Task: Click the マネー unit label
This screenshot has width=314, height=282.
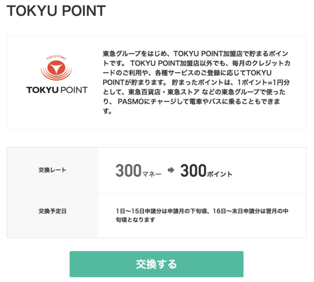Action: [152, 174]
